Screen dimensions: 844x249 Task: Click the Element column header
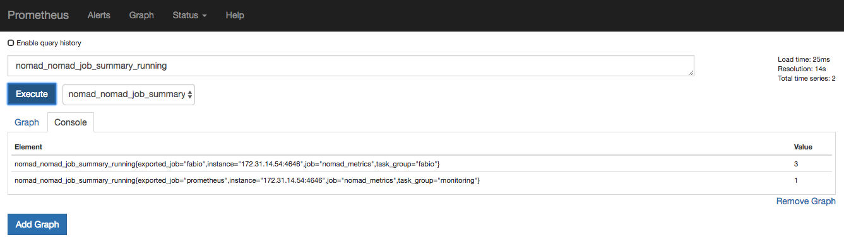coord(28,147)
